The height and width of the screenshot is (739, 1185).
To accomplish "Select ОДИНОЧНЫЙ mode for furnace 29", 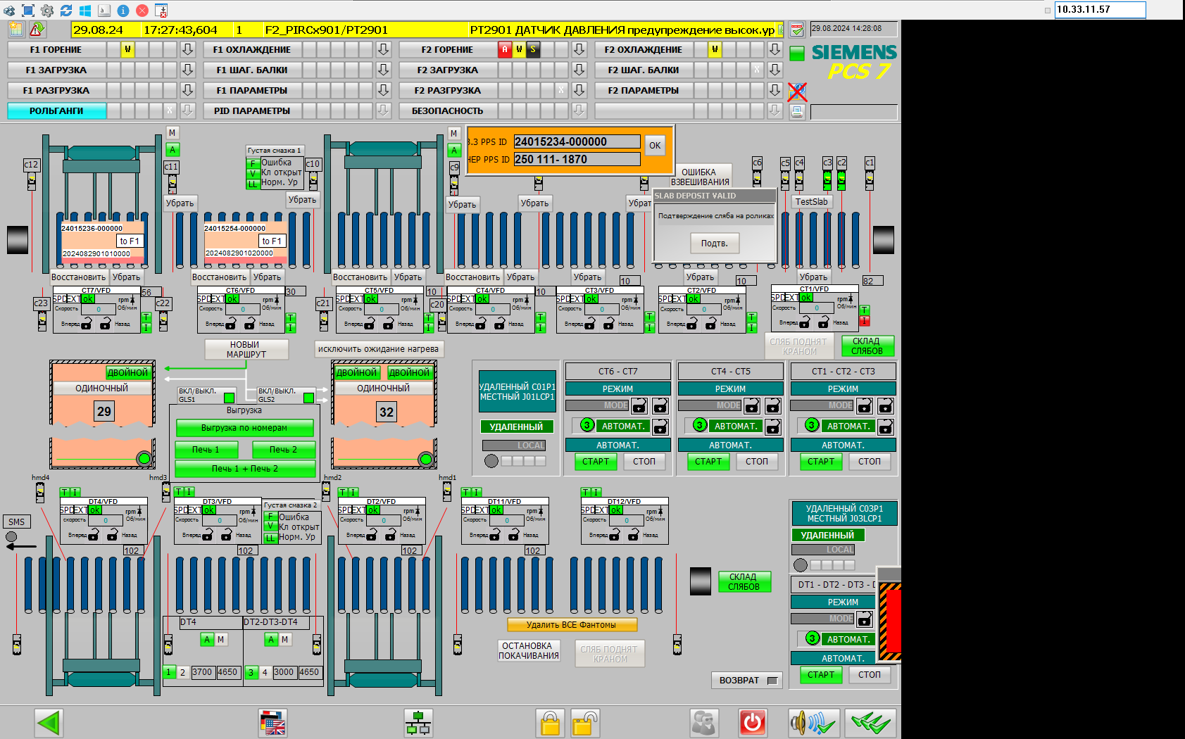I will [x=101, y=389].
